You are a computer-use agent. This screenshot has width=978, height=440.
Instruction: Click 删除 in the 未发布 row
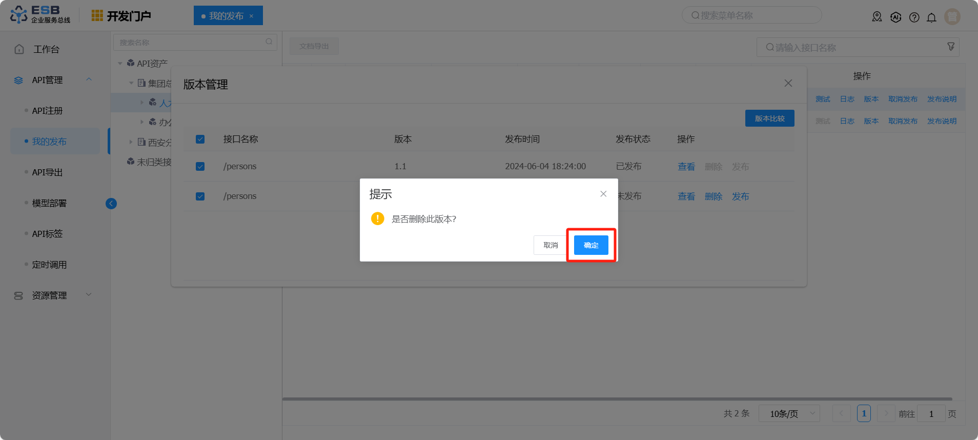coord(714,196)
